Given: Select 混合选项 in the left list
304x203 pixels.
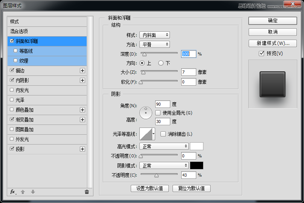Looking at the screenshot, I should tap(47, 31).
